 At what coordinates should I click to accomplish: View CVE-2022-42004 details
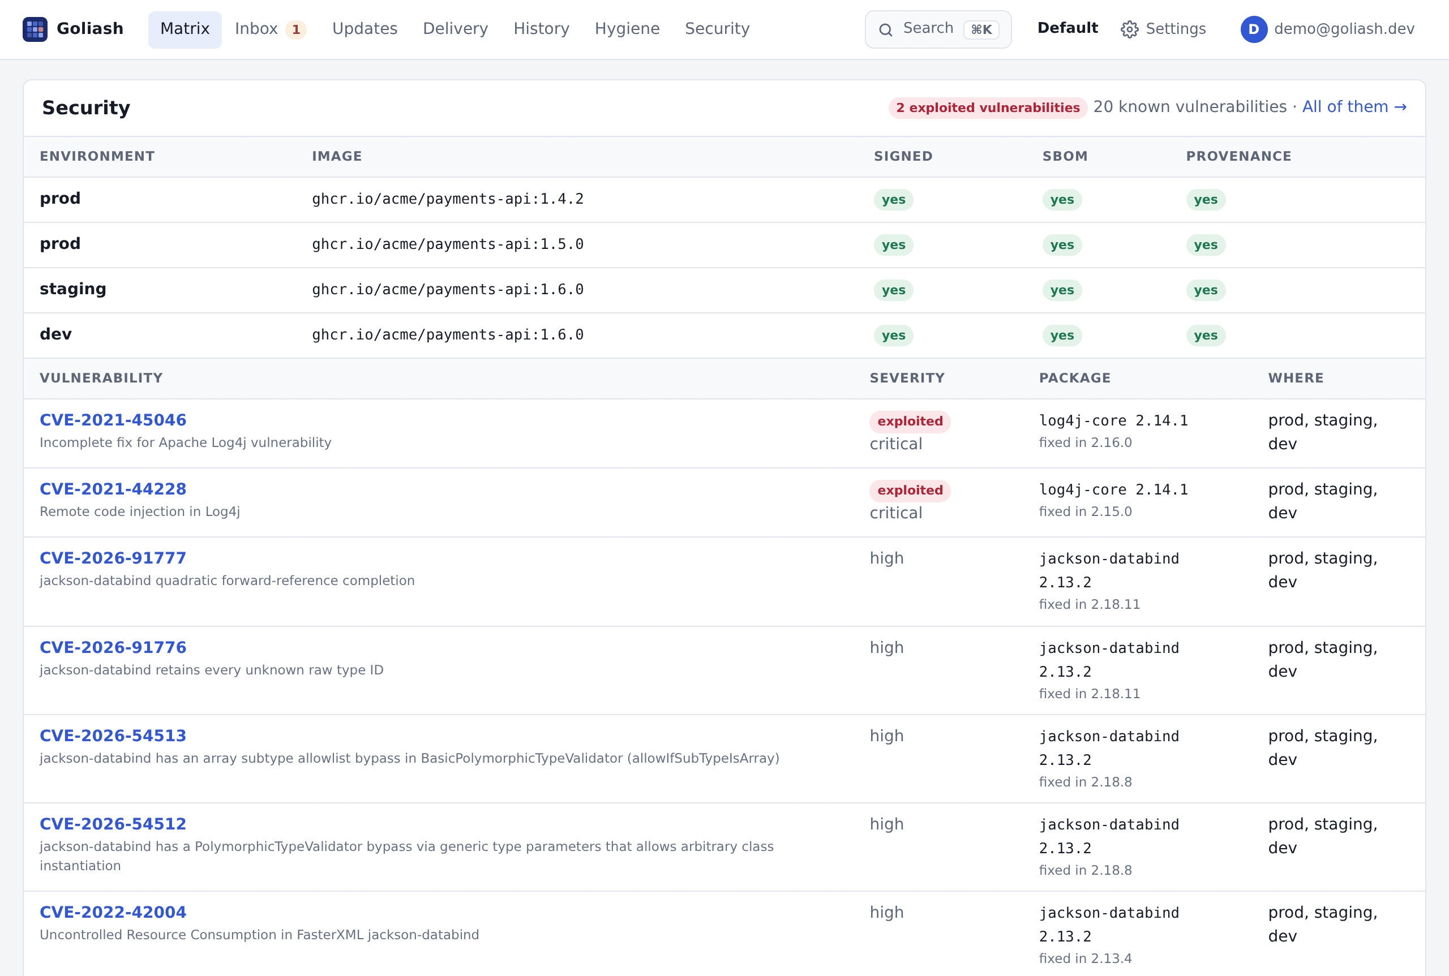113,913
